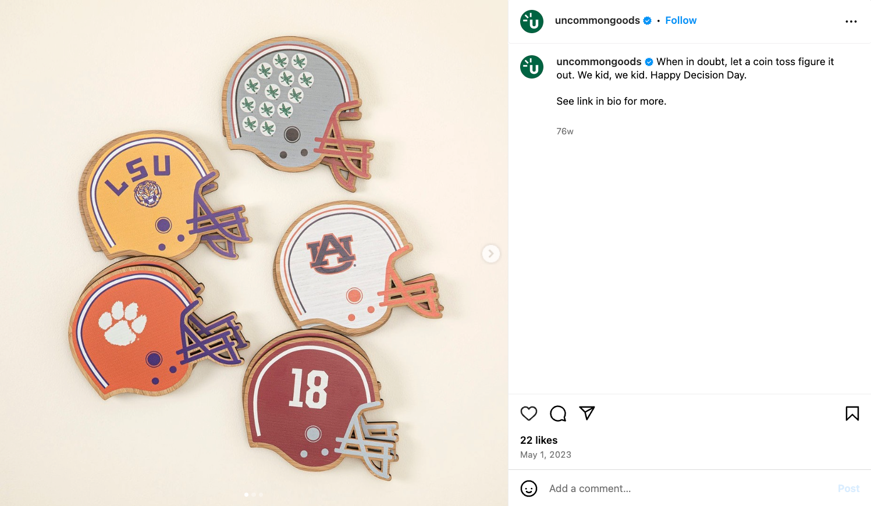Follow the uncommongoods account
The height and width of the screenshot is (506, 871).
tap(680, 20)
